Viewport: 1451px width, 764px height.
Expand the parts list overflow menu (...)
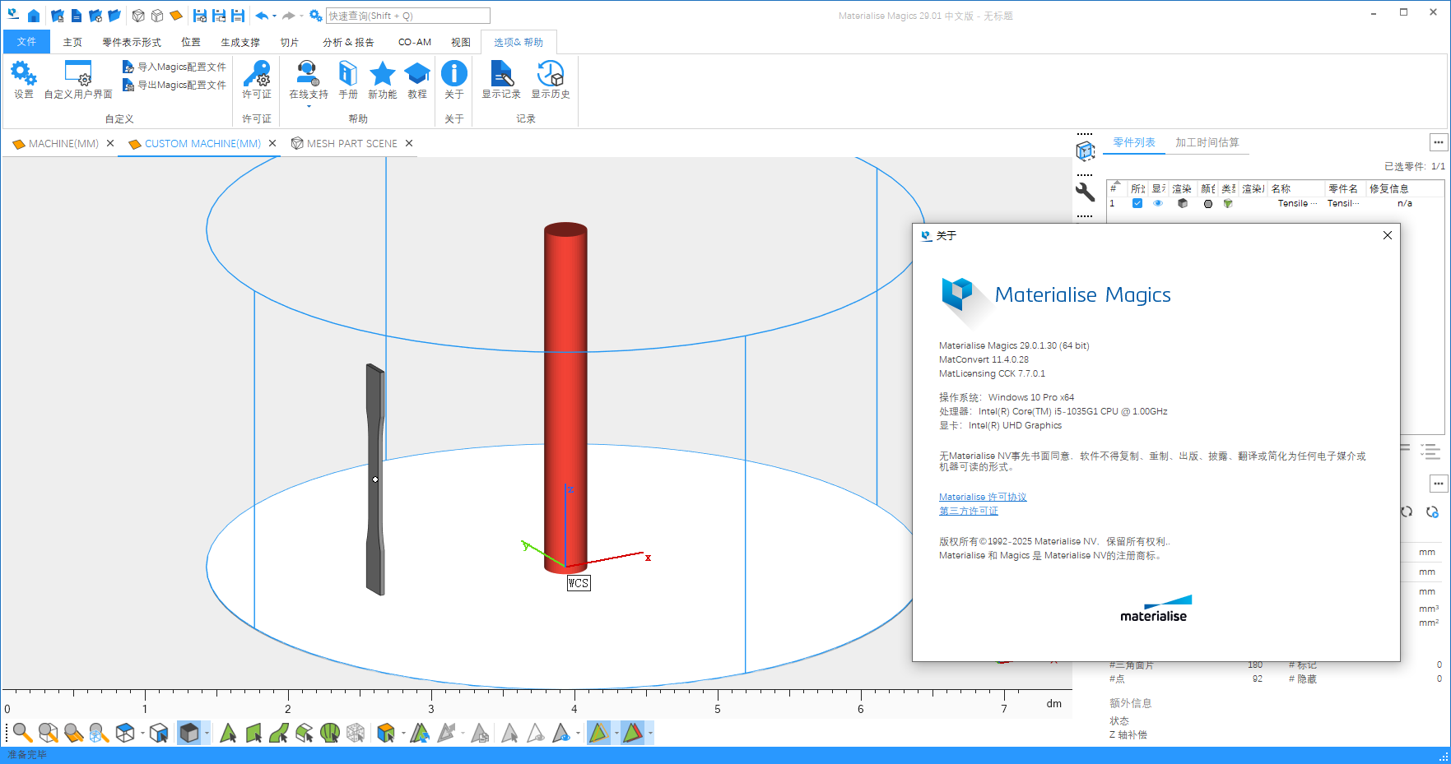point(1439,142)
